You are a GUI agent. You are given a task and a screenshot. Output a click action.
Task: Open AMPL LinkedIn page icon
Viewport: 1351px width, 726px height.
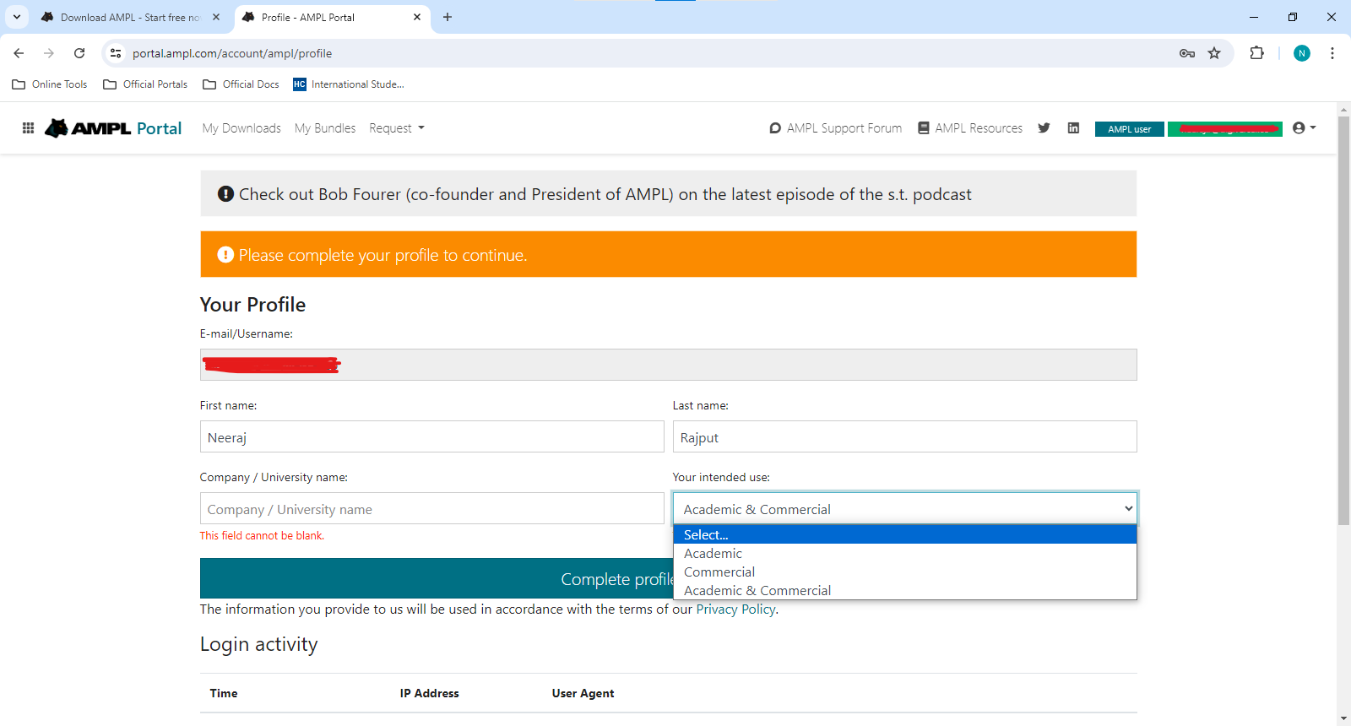tap(1073, 128)
